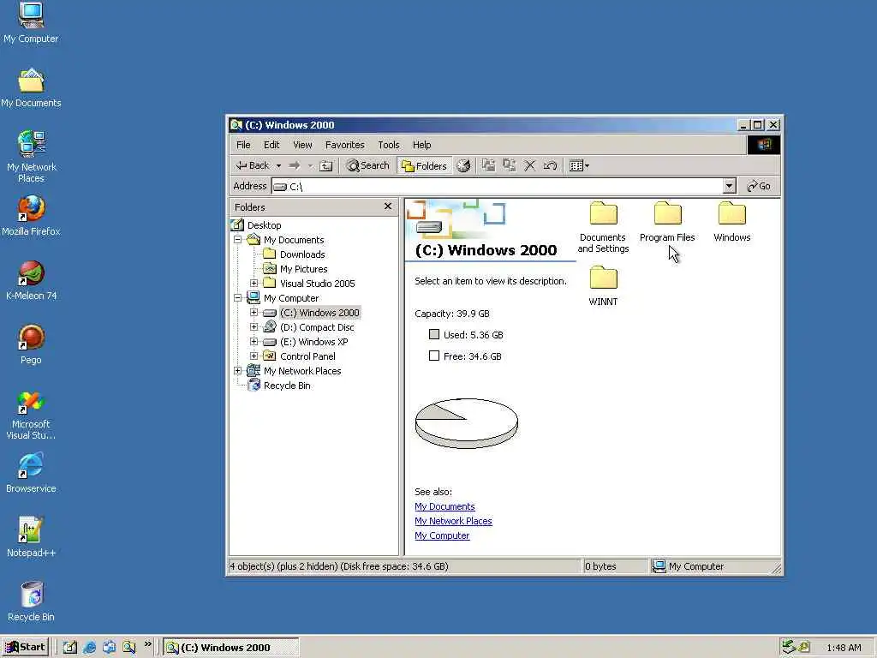Click the Copy To toolbar icon

click(x=509, y=165)
